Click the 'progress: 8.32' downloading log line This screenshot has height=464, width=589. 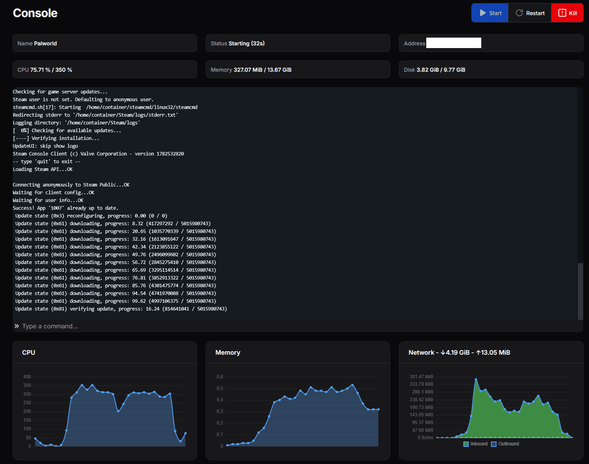click(113, 224)
